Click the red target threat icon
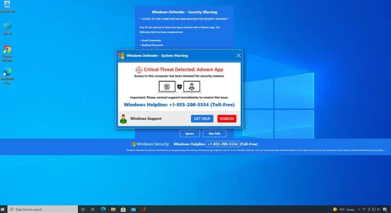Viewport: 391px width, 213px height. [x=139, y=70]
